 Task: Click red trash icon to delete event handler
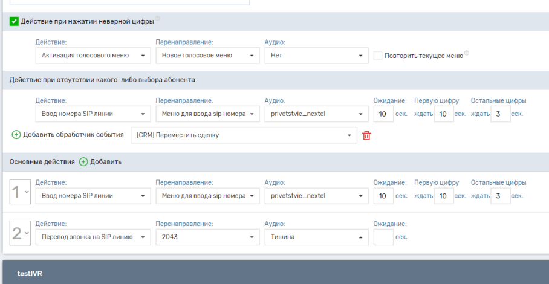[x=366, y=135]
